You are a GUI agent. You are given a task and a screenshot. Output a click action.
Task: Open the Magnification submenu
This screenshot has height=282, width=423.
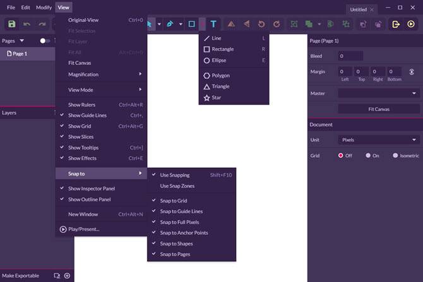tap(101, 74)
